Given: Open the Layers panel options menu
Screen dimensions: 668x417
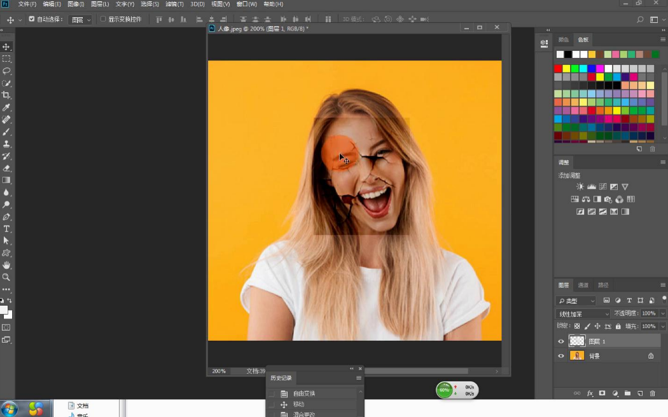Looking at the screenshot, I should [x=662, y=285].
